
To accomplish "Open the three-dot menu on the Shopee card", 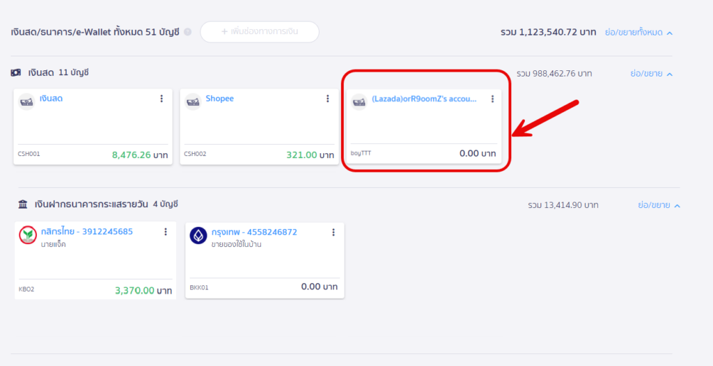I will [327, 99].
